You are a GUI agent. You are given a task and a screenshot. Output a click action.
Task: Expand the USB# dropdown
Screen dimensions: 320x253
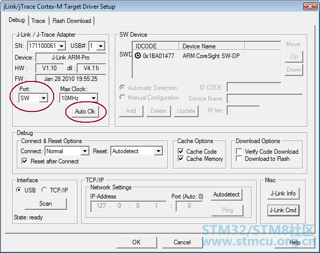(x=101, y=46)
